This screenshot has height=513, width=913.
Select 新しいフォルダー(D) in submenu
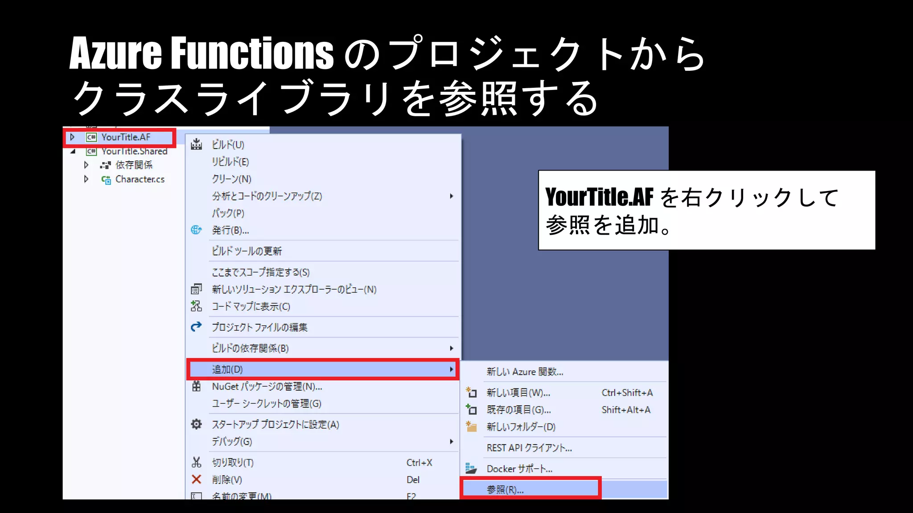pyautogui.click(x=564, y=426)
